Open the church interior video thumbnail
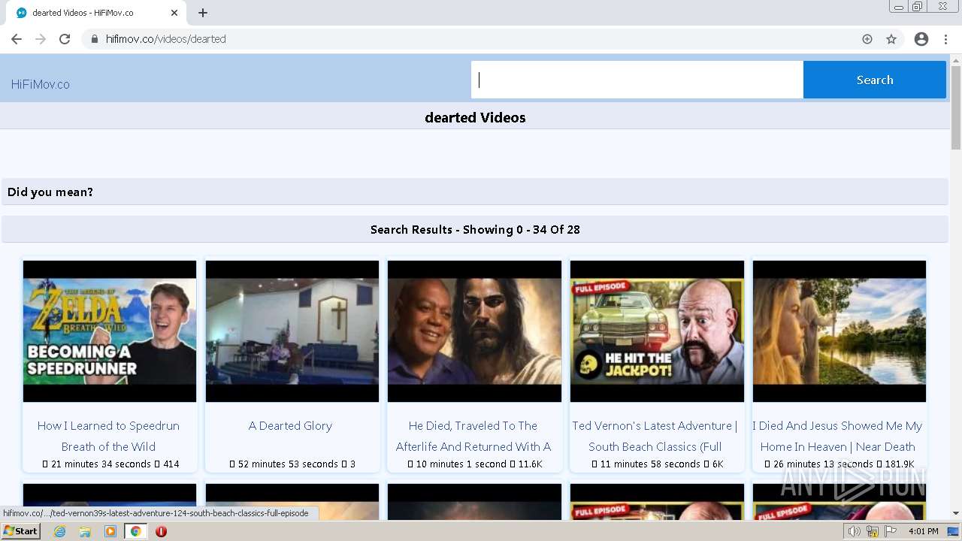 (x=292, y=331)
